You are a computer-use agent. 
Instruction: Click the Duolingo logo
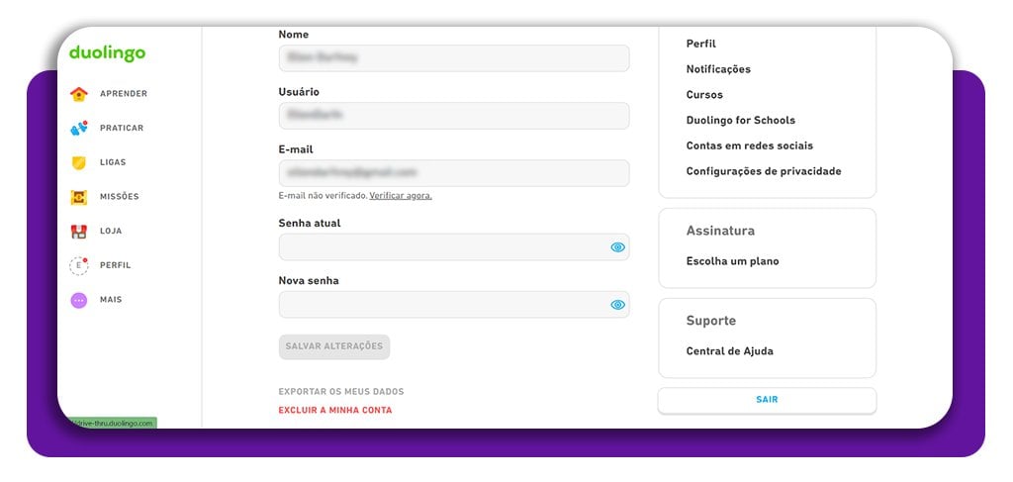click(x=107, y=53)
